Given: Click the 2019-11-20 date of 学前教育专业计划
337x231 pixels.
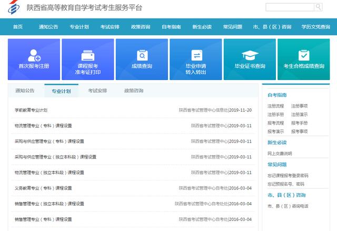Looking at the screenshot, I should click(x=240, y=110).
